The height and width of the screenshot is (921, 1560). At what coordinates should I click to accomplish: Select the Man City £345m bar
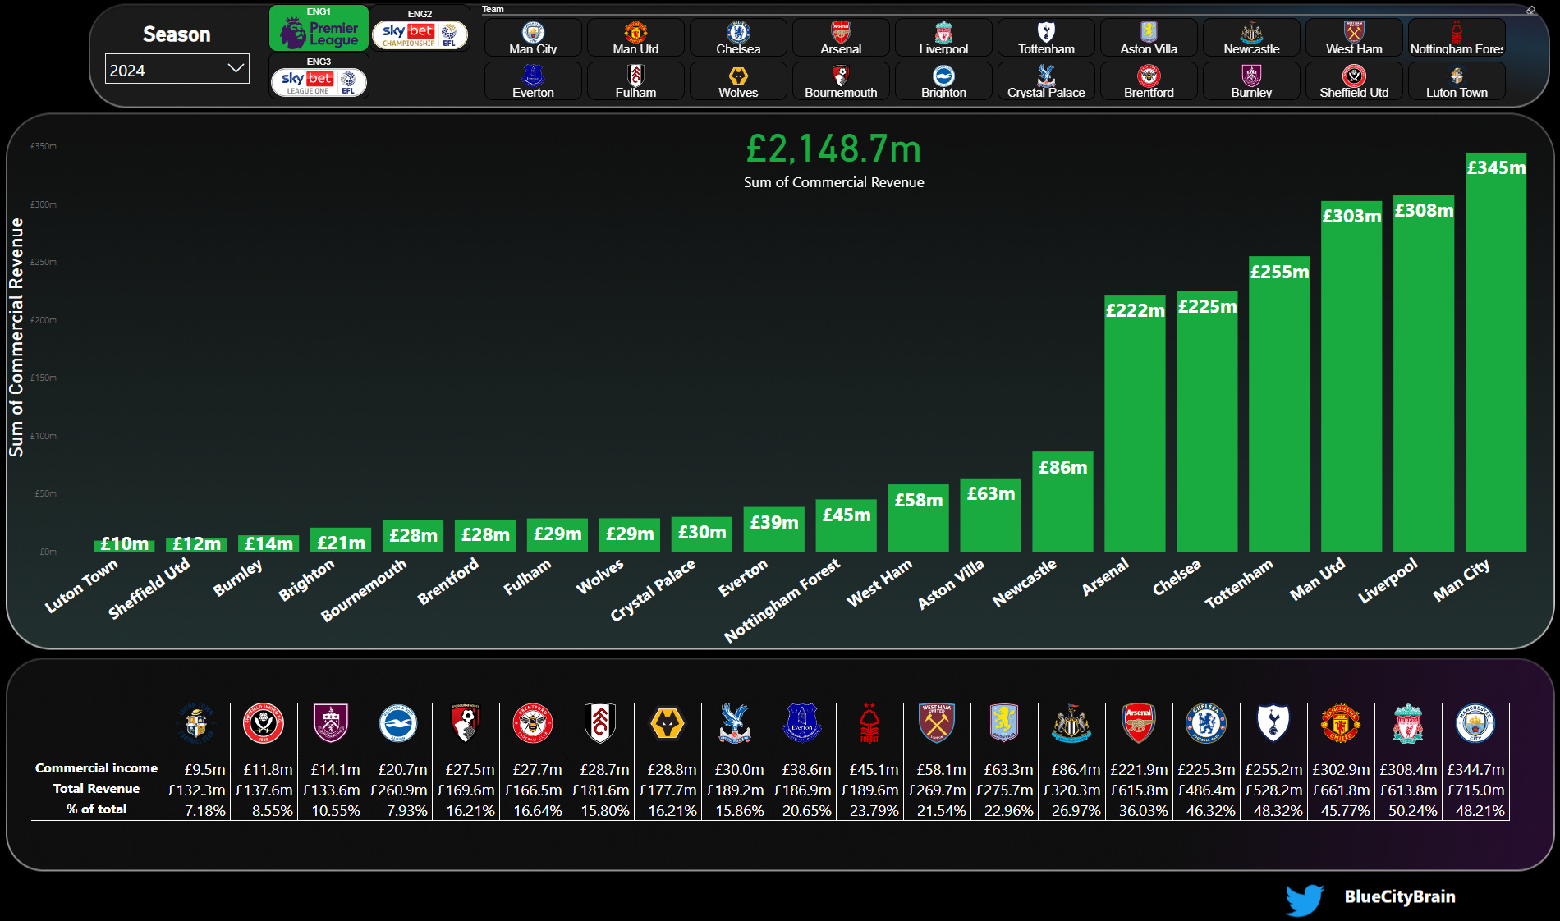click(x=1496, y=351)
